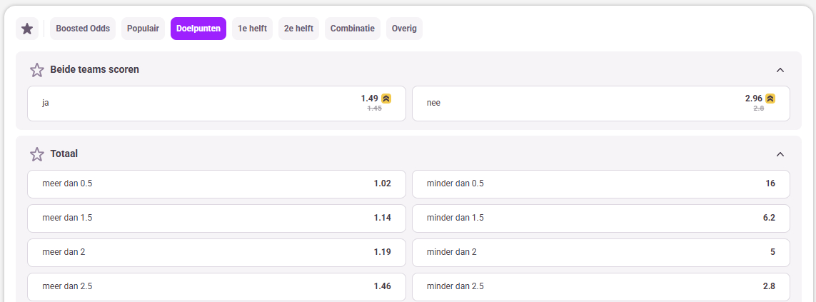The height and width of the screenshot is (302, 816).
Task: Open the favorites star filter tab
Action: tap(27, 29)
